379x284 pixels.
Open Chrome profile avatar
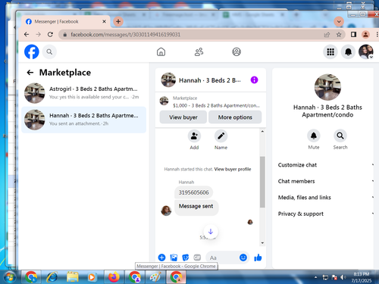(365, 35)
